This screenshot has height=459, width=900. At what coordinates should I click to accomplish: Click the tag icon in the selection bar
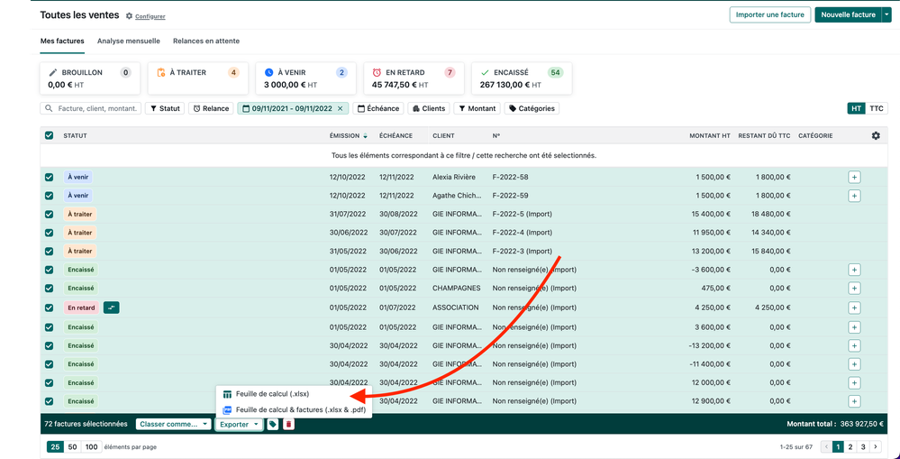click(272, 424)
